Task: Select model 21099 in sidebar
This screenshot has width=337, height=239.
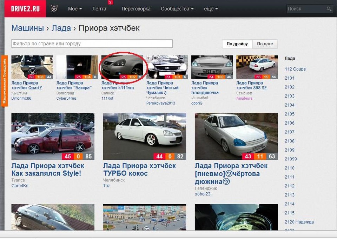Action: (291, 159)
